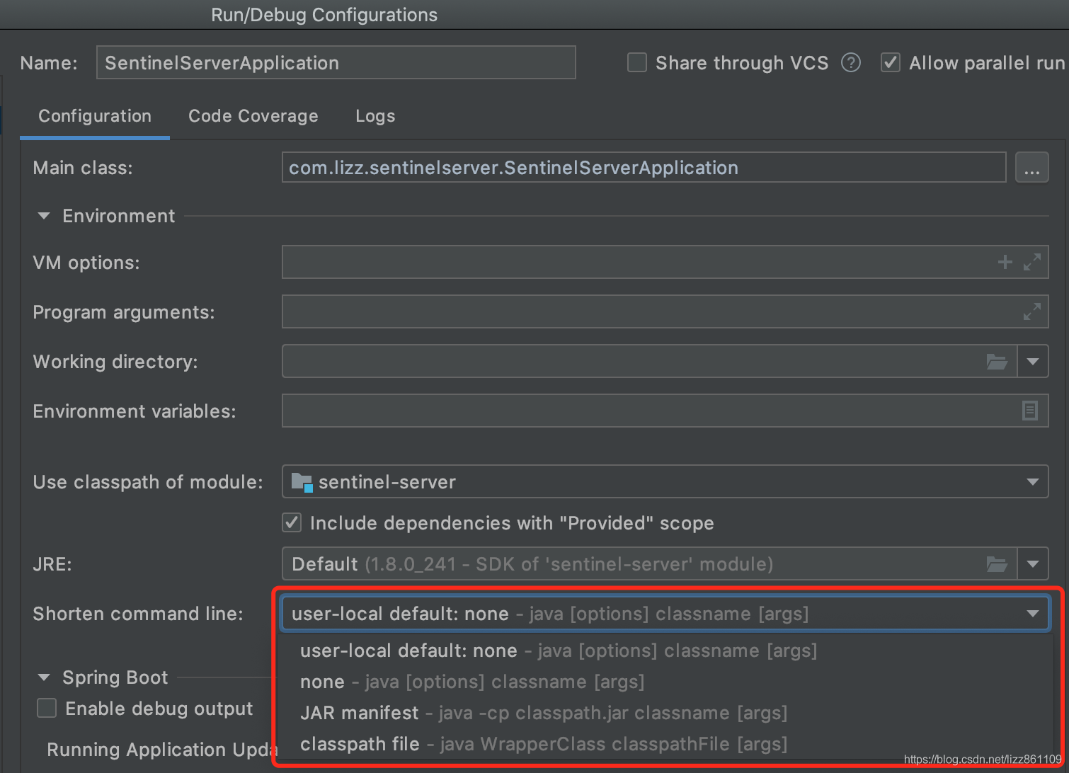Open the JRE dropdown arrow
The height and width of the screenshot is (773, 1069).
pos(1033,564)
